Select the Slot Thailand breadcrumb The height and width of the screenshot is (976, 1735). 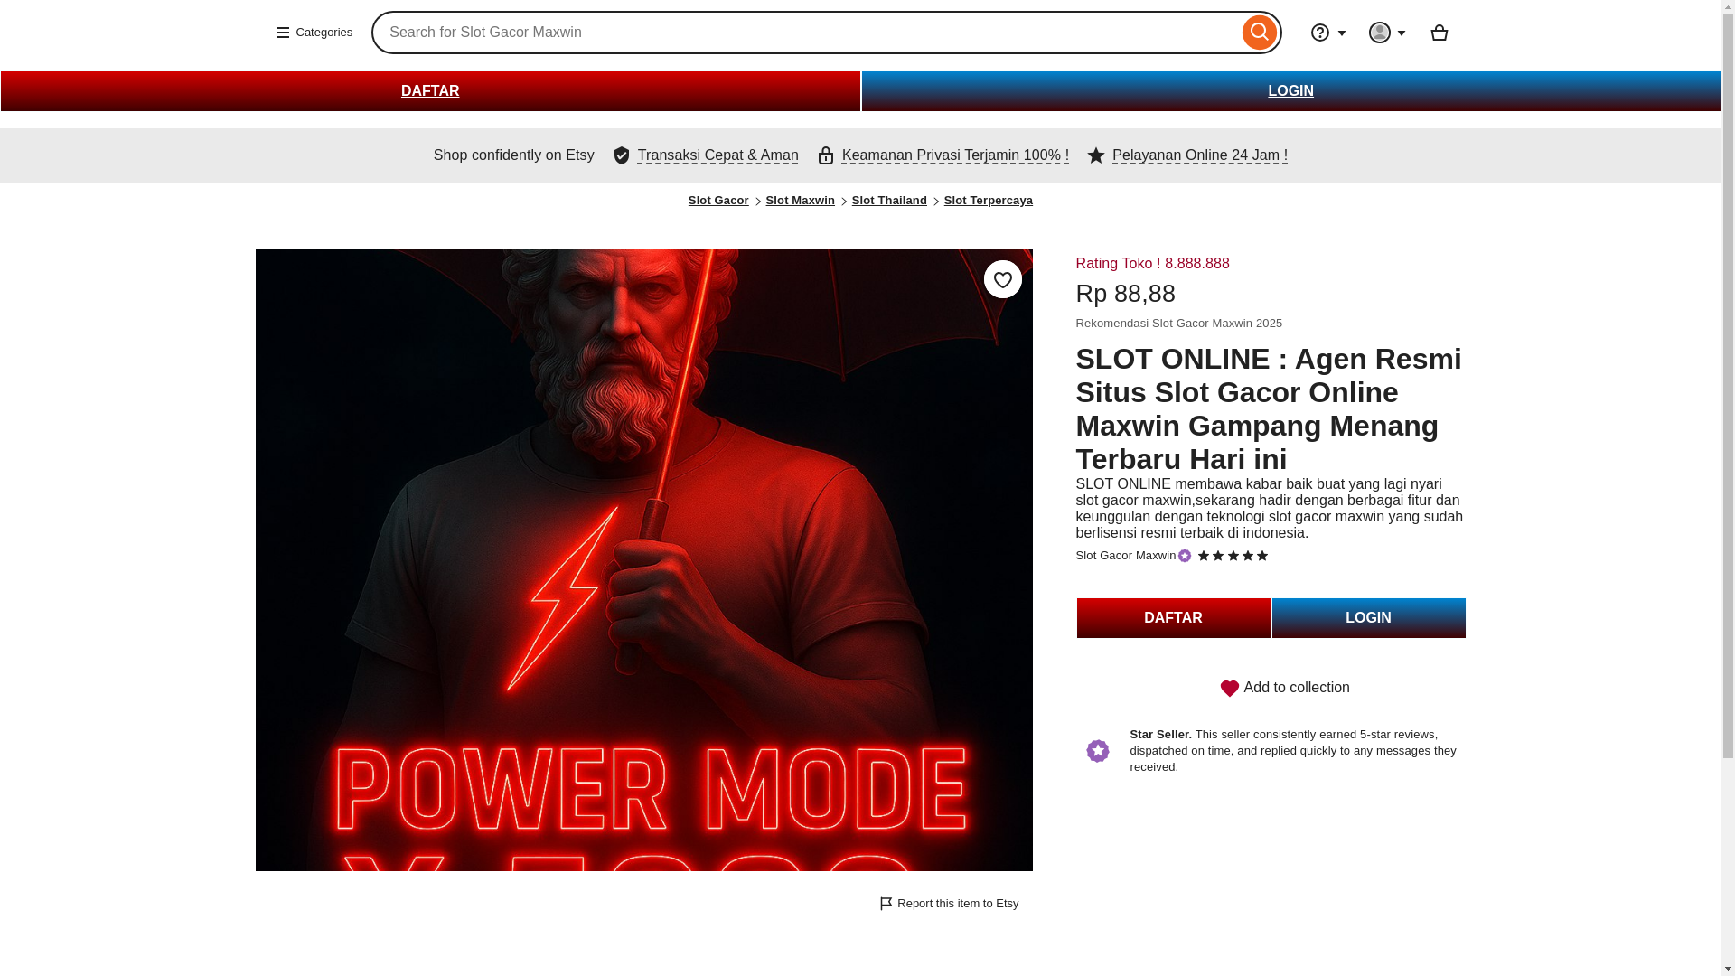[x=889, y=201]
